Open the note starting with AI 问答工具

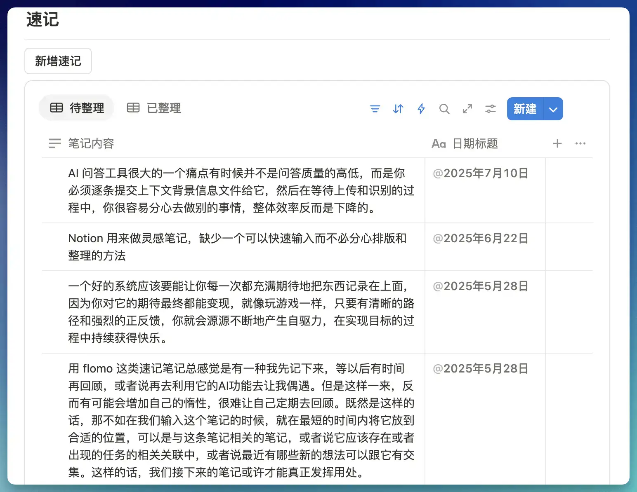tap(241, 190)
